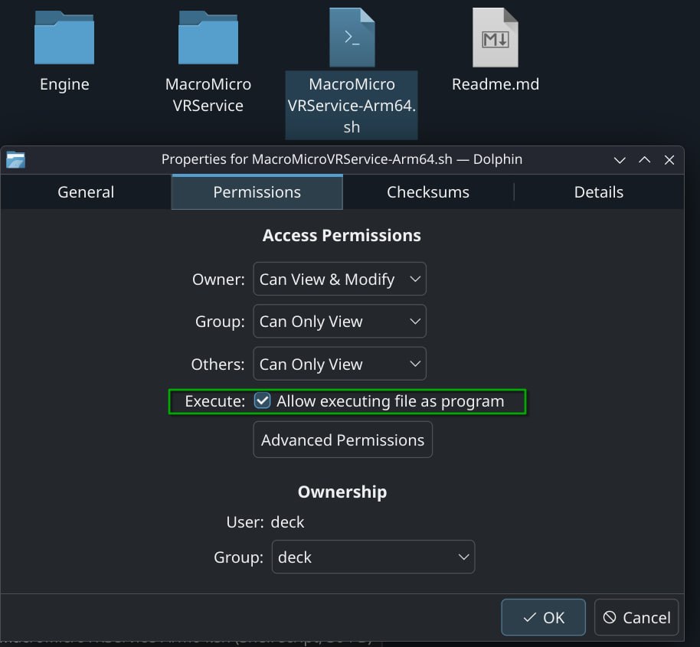
Task: Open Advanced Permissions
Action: (343, 440)
